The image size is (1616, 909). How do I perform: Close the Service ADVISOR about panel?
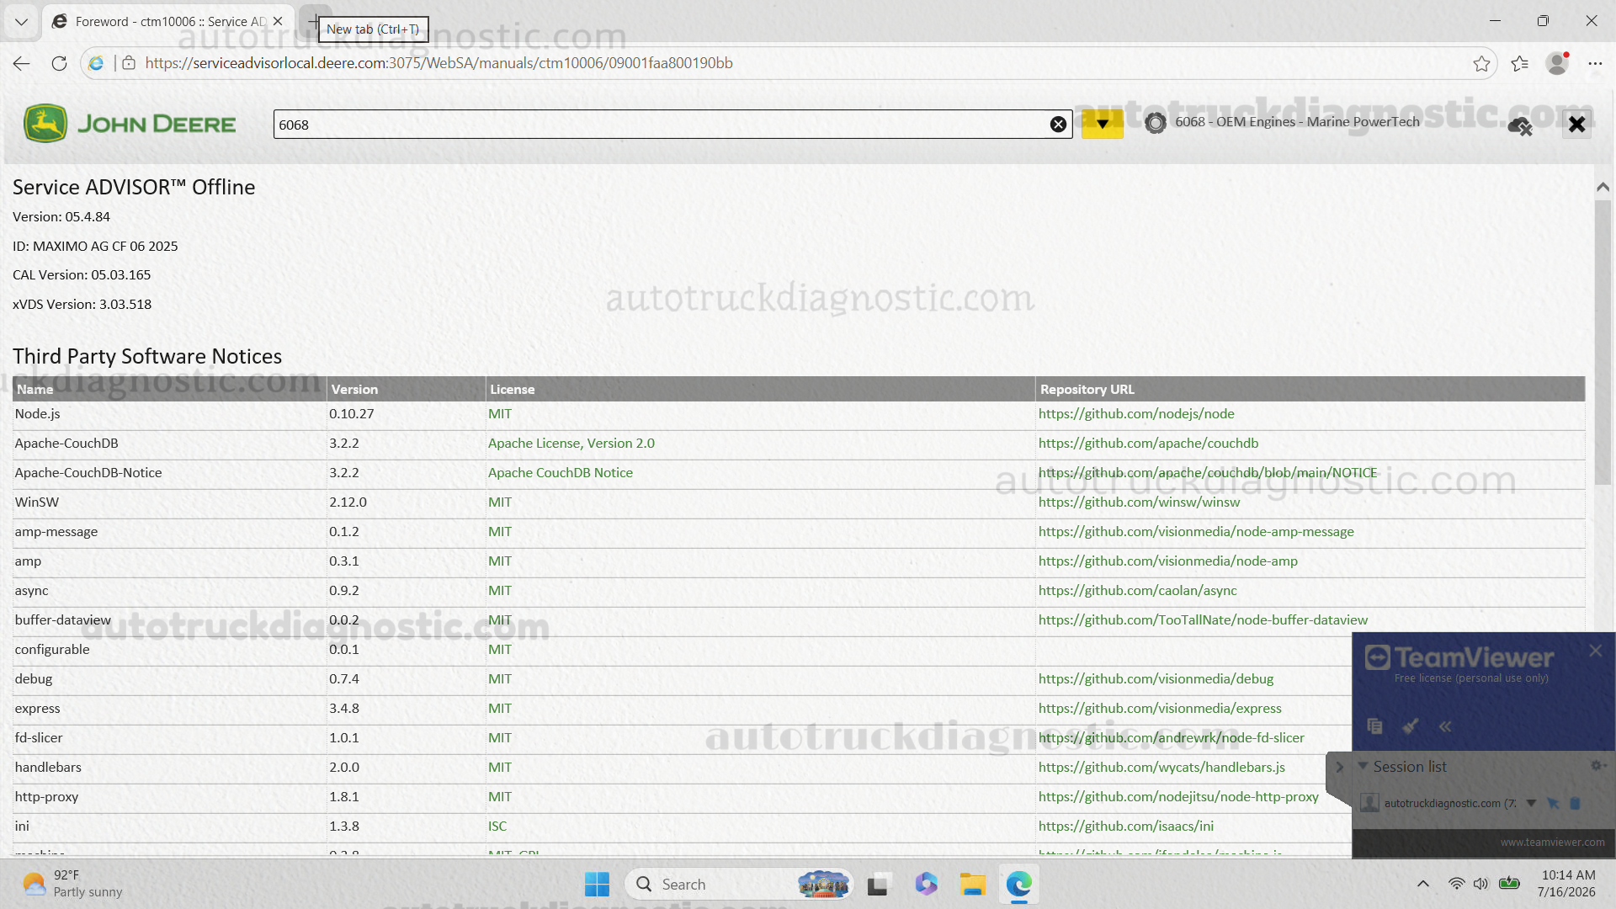click(1576, 125)
